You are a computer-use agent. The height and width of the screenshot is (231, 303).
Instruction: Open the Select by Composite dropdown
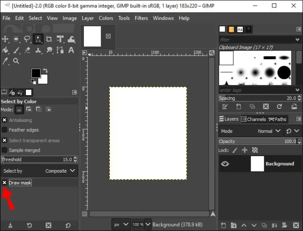40,171
